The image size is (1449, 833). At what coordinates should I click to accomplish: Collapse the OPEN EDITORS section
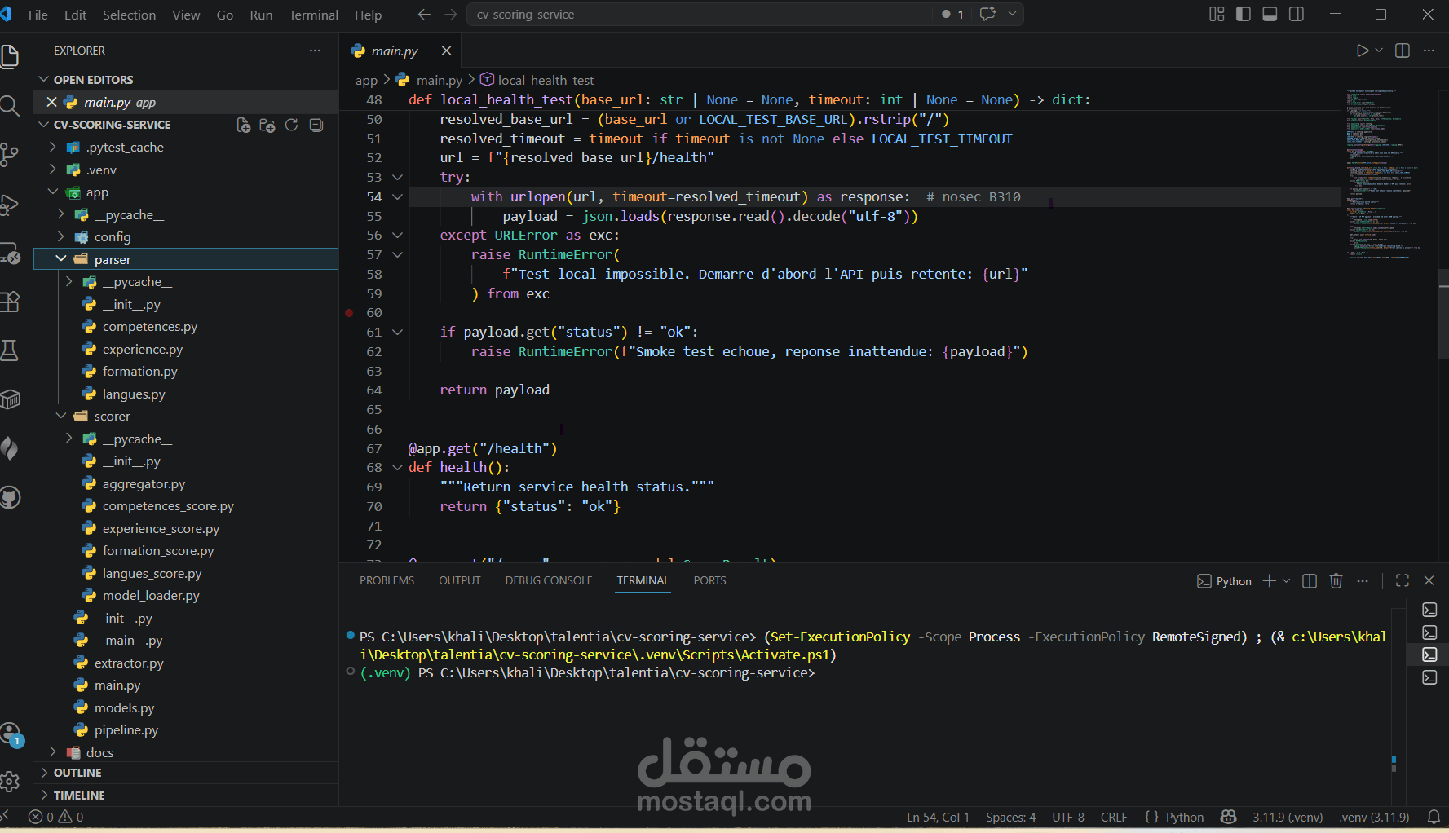[45, 79]
